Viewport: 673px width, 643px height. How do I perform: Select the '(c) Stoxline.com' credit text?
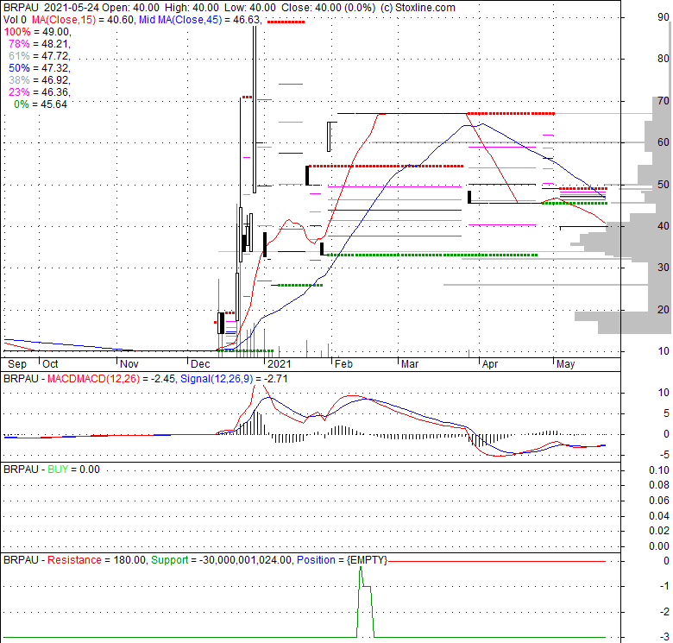click(x=418, y=8)
